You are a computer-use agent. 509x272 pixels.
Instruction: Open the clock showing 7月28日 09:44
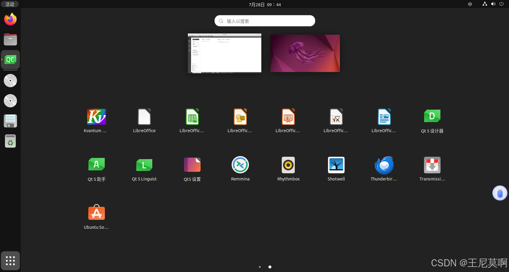point(265,4)
